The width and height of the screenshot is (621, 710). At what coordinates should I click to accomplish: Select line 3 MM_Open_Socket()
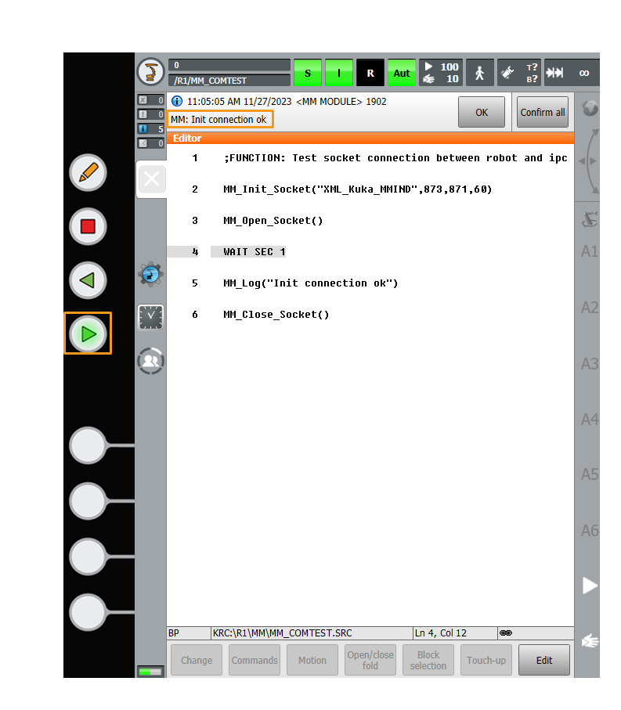point(273,221)
